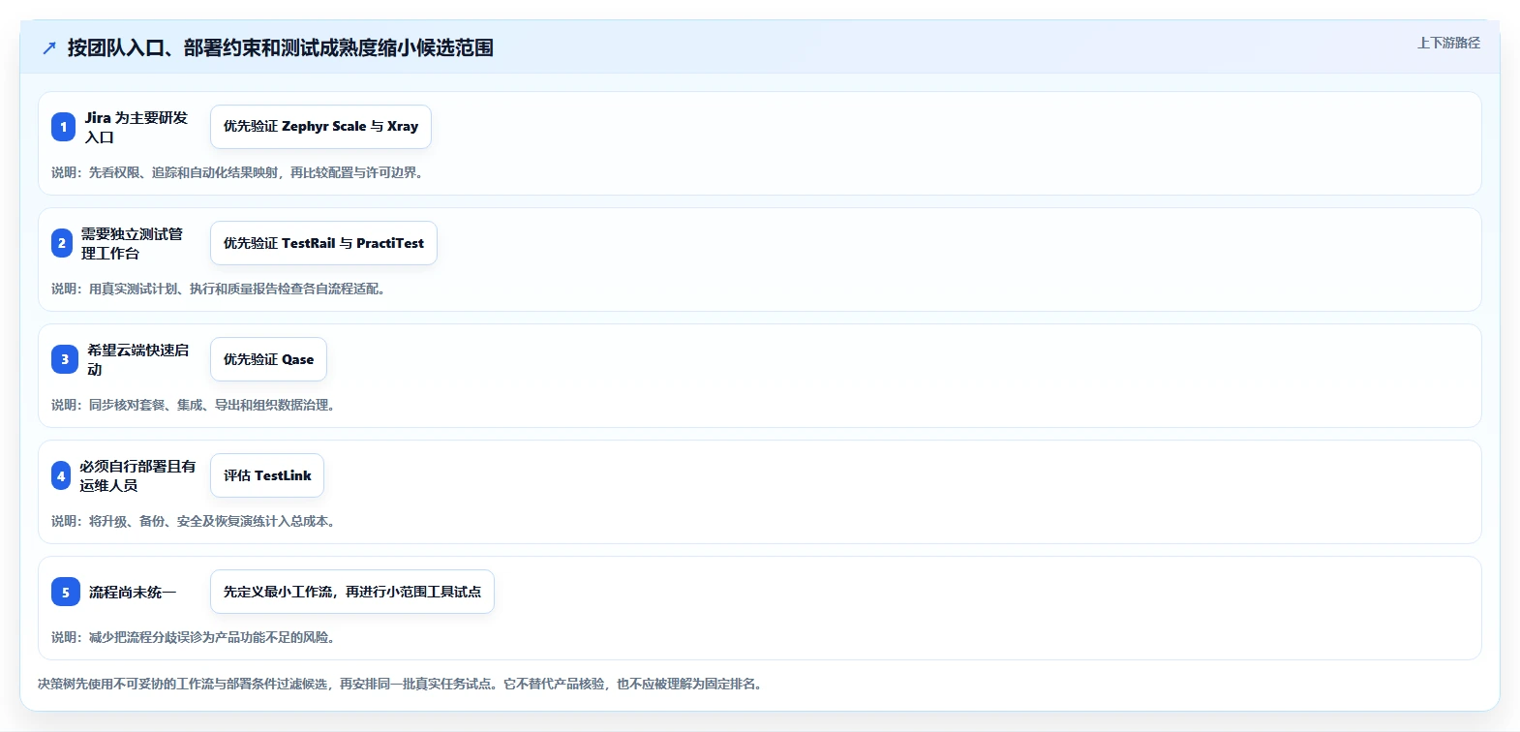Image resolution: width=1520 pixels, height=732 pixels.
Task: Click the note 先看权限、追踪和自动化结果映射
Action: (x=237, y=172)
